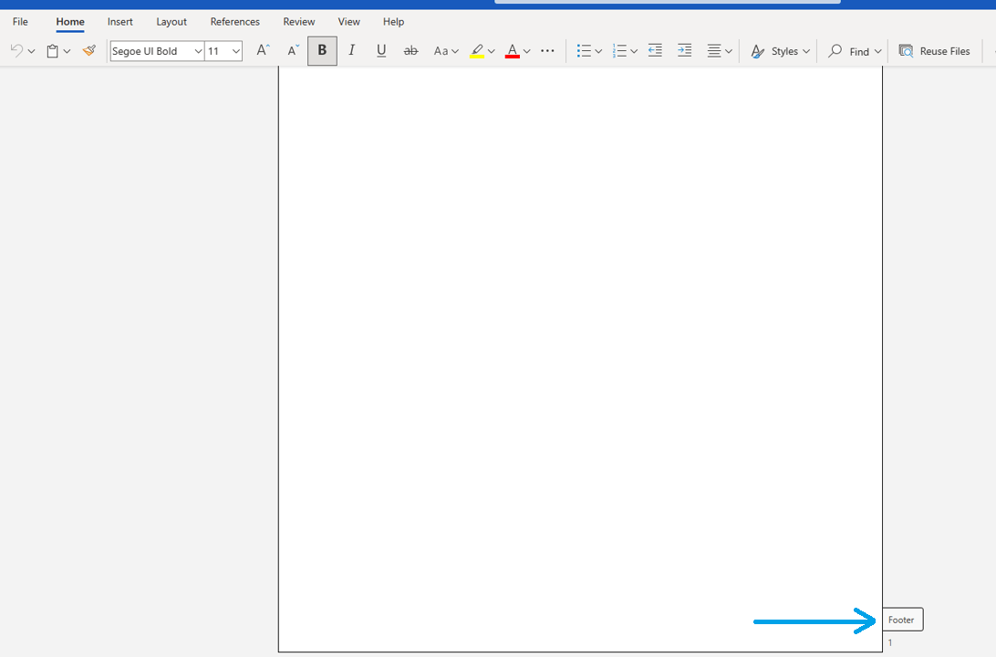Toggle Strikethrough formatting
Screen dimensions: 996x657
click(411, 51)
